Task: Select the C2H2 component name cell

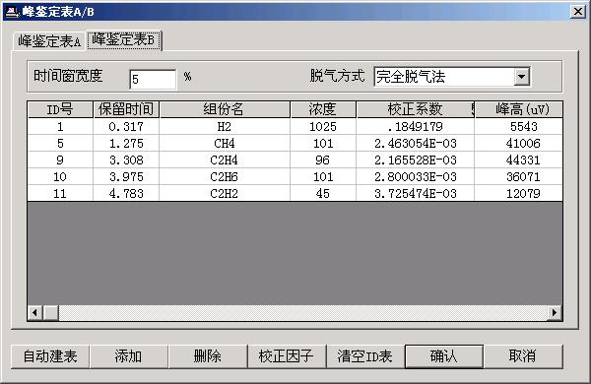Action: tap(225, 193)
